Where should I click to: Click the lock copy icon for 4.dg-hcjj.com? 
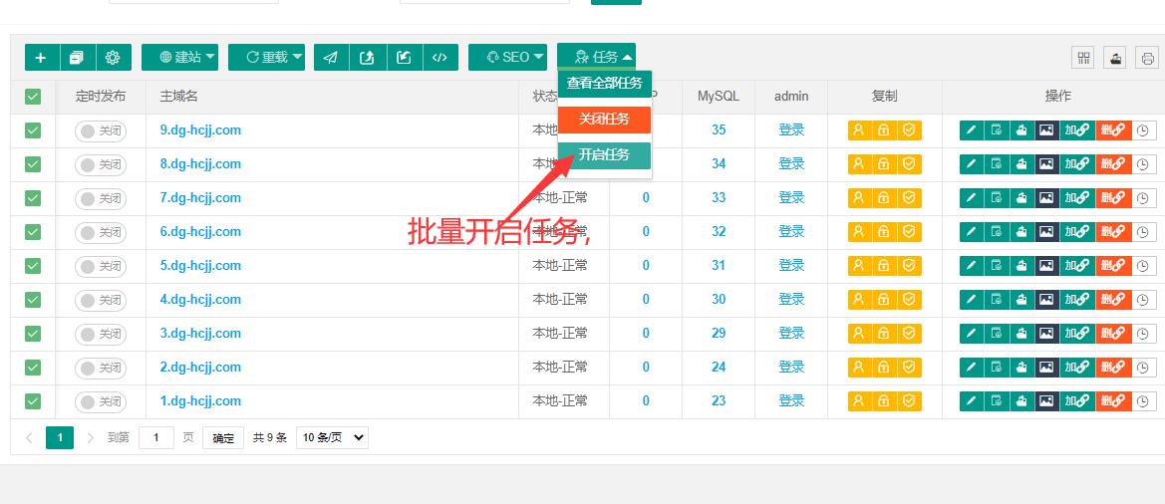coord(885,300)
